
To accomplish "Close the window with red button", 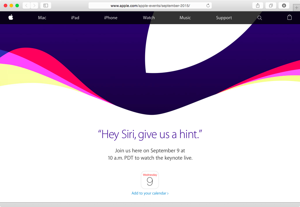I will coord(6,6).
